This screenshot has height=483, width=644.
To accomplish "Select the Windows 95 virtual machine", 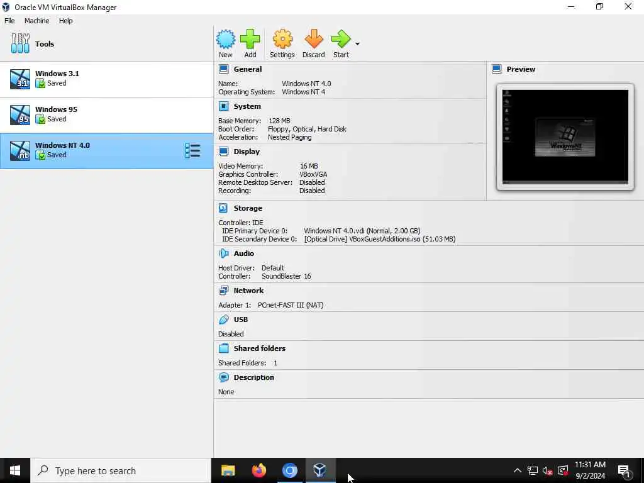I will tap(107, 114).
